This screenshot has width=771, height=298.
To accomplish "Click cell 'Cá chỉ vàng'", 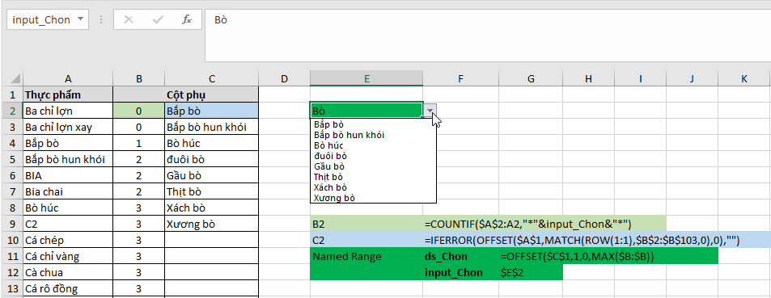I will click(68, 256).
